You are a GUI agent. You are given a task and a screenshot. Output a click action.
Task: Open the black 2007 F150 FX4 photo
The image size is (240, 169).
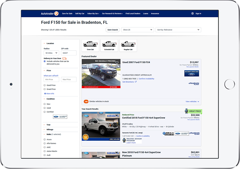tap(101, 74)
